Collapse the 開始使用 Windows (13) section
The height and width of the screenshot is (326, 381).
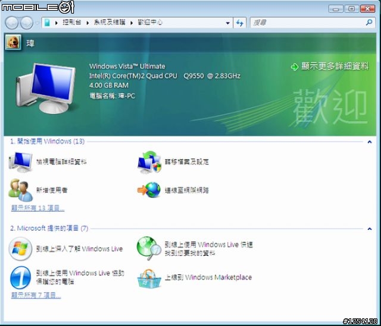click(x=370, y=142)
